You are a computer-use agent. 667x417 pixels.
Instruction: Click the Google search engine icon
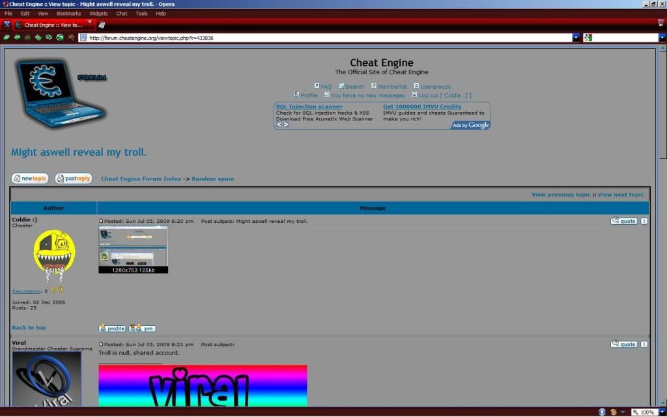[588, 38]
